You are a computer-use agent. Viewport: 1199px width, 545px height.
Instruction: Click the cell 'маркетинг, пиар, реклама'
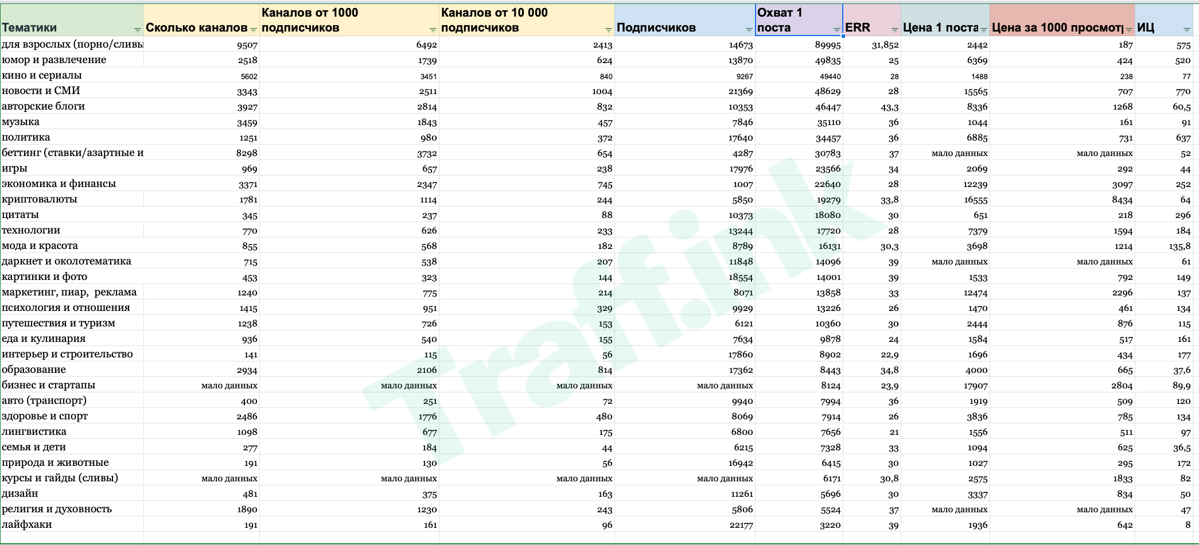pyautogui.click(x=72, y=292)
